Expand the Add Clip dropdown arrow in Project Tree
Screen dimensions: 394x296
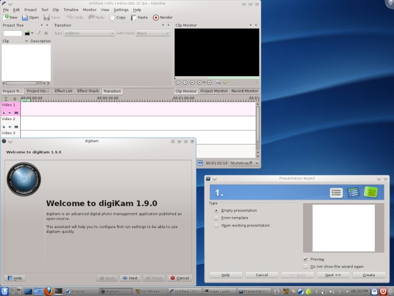pyautogui.click(x=32, y=33)
